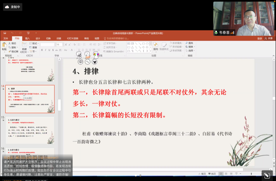Screen dimensions: 276x181
Task: Clear all formatting eraser icon
Action: [75, 45]
